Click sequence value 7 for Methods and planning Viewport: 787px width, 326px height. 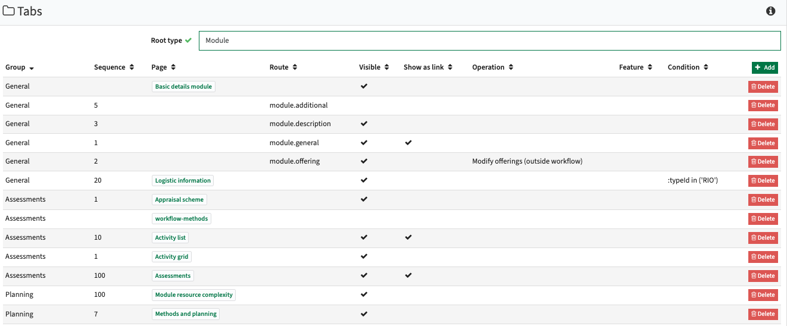click(x=96, y=314)
